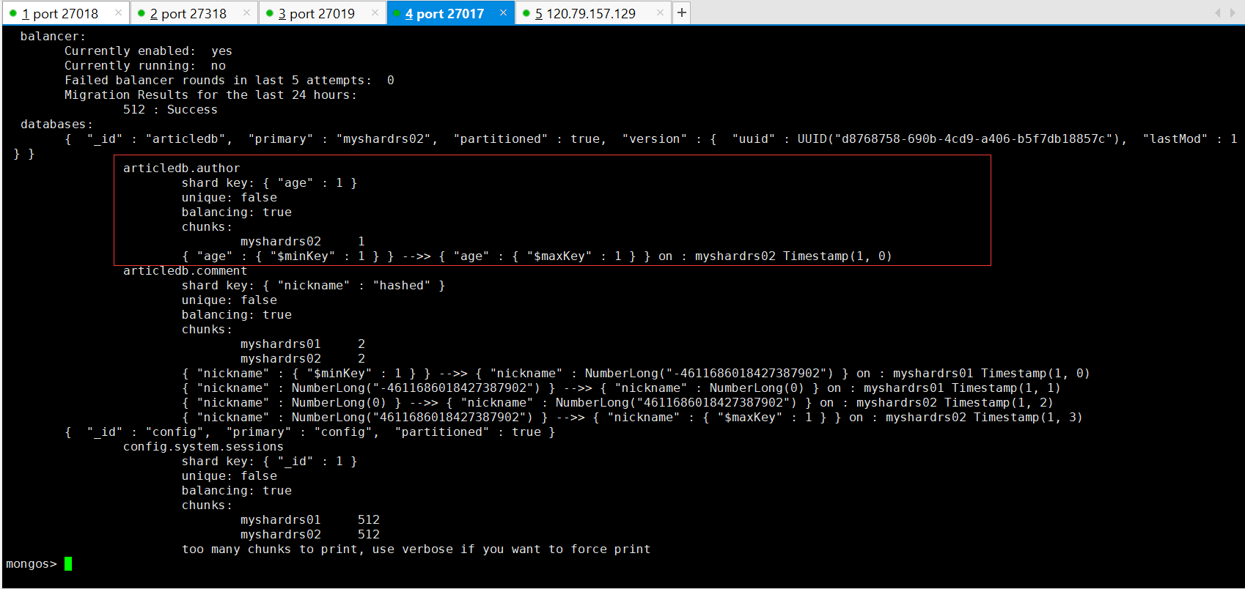Click the age $minKey chunk range line
The image size is (1245, 589).
[537, 256]
